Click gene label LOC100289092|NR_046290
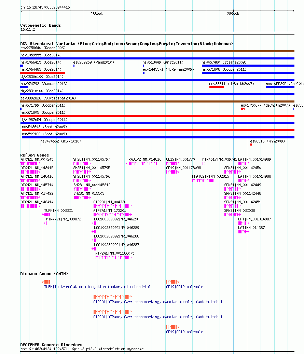This screenshot has width=304, height=354. coord(116,219)
